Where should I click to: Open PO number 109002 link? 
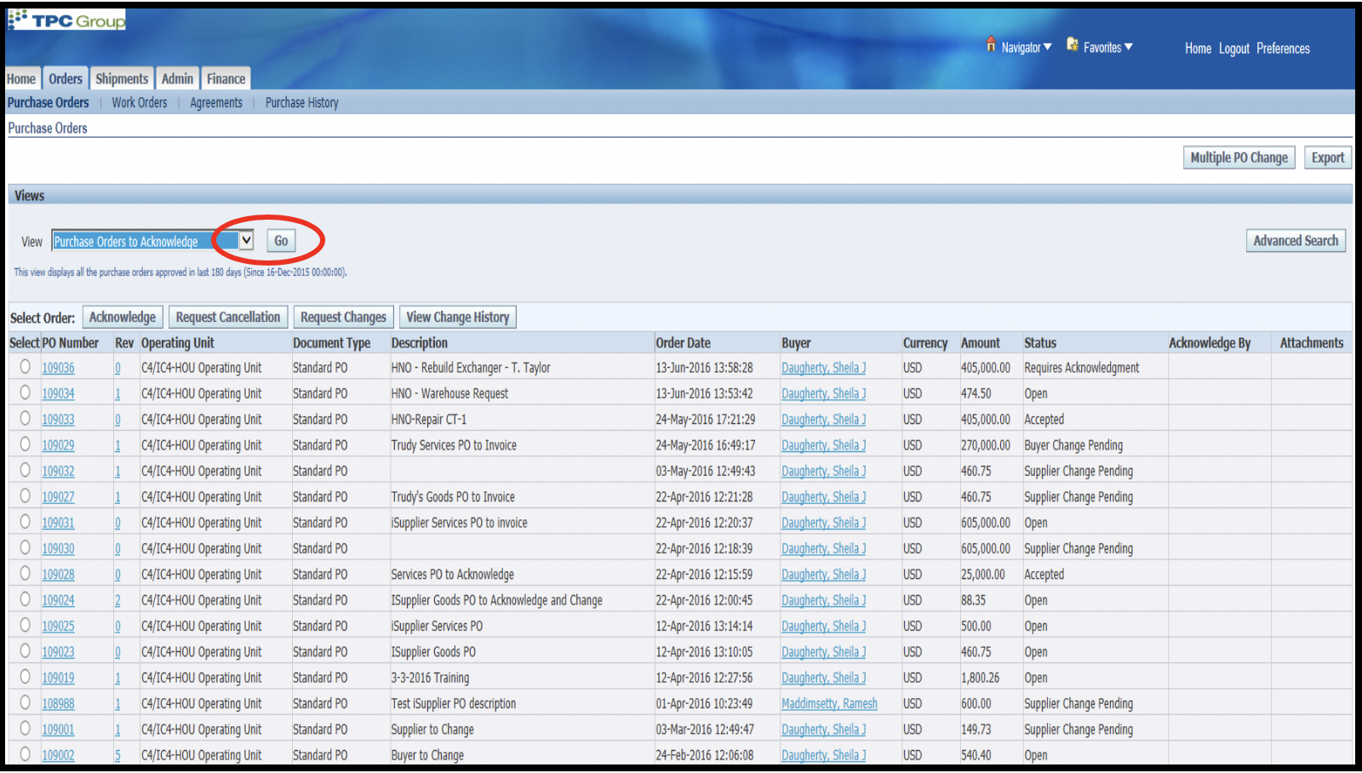click(58, 755)
